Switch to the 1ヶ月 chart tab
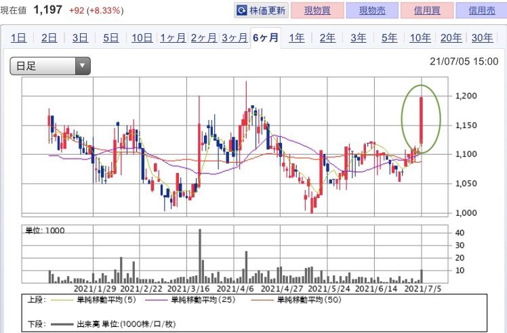 pos(173,38)
